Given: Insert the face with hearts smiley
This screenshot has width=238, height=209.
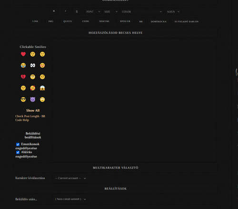Looking at the screenshot, I should point(33,88).
